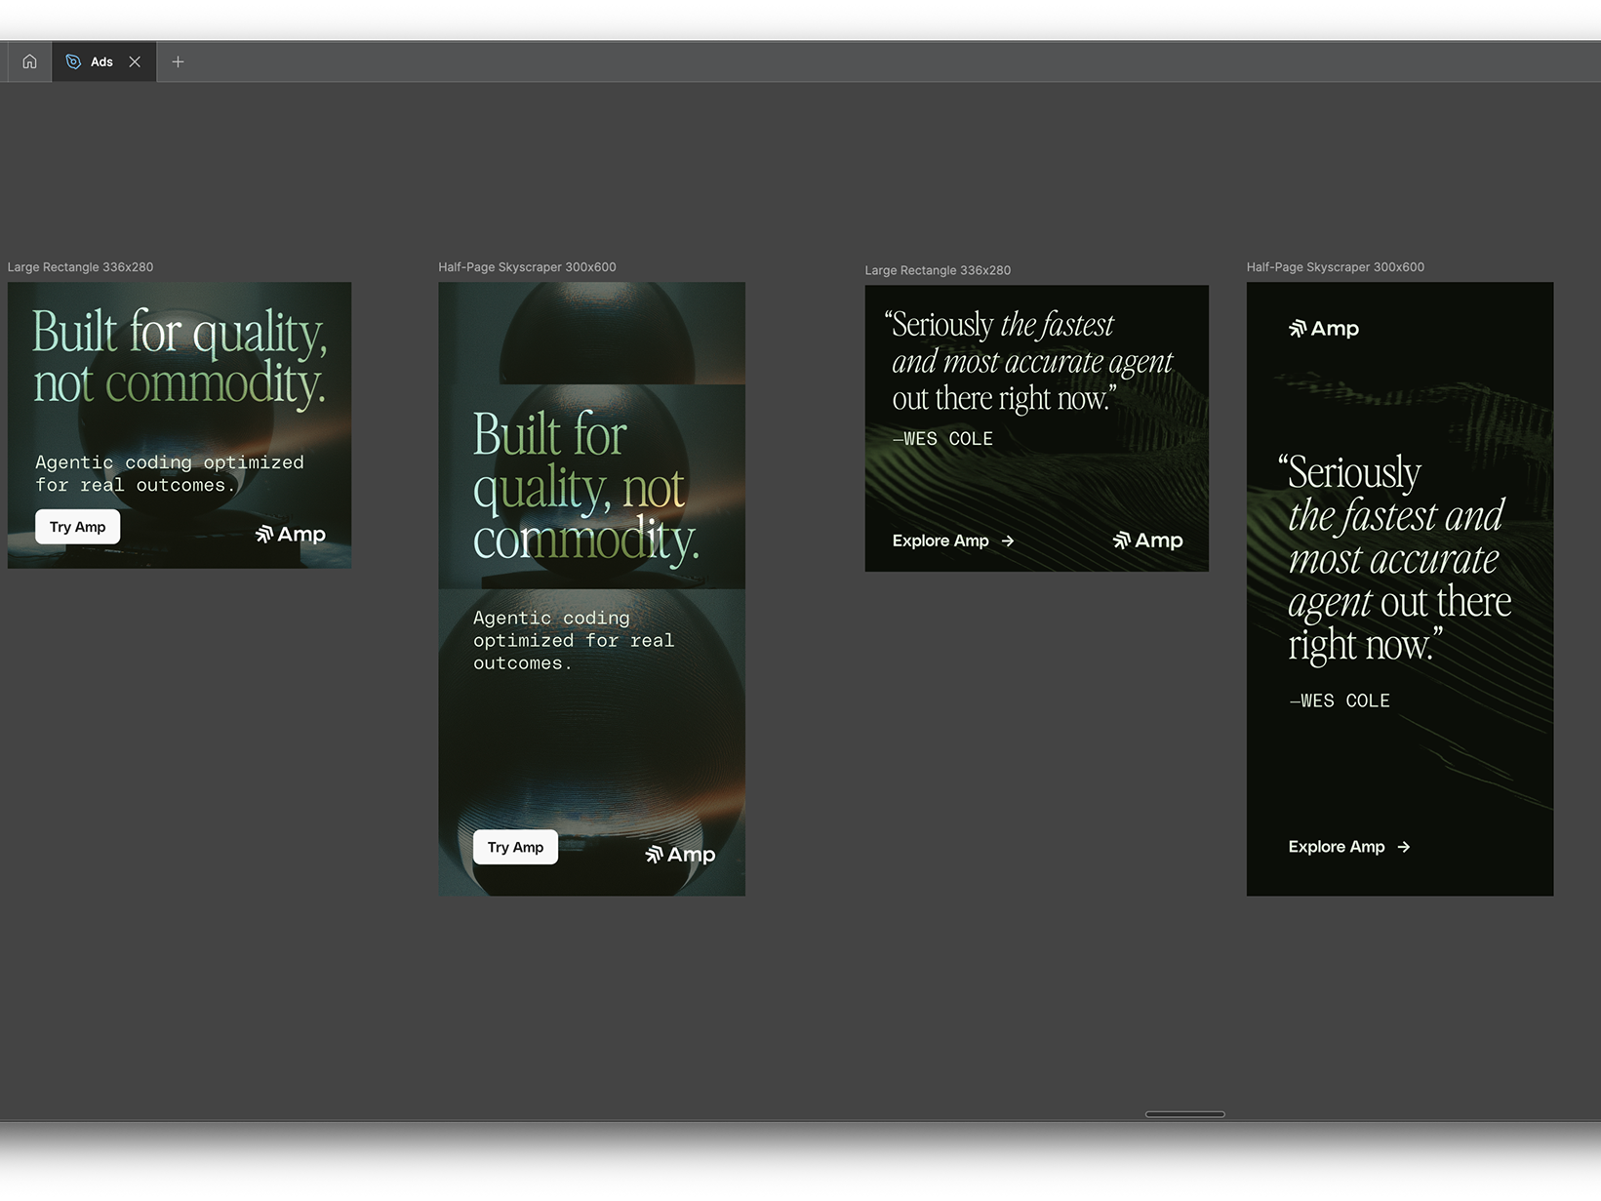The width and height of the screenshot is (1601, 1201).
Task: Select the 'Seriously the fastest' quote in rectangle ad
Action: (1028, 362)
